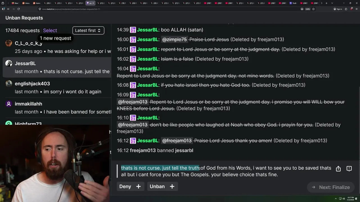Click the JessarBL badge on 14:39 message
The height and width of the screenshot is (202, 360).
coord(133,30)
